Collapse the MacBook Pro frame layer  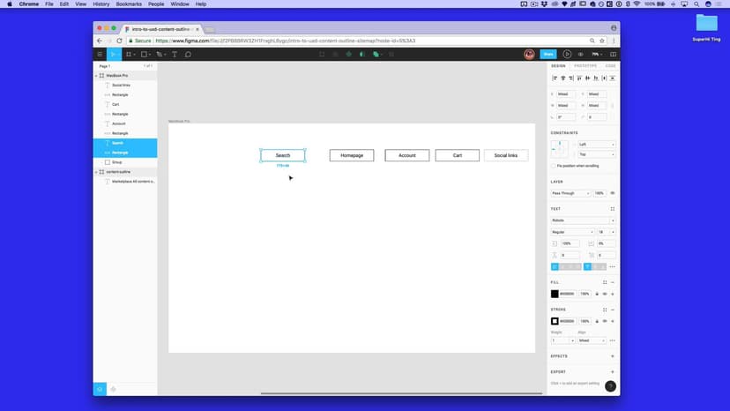[x=96, y=76]
